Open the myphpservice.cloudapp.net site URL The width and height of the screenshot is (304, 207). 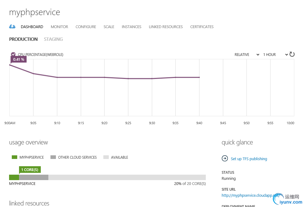click(251, 196)
